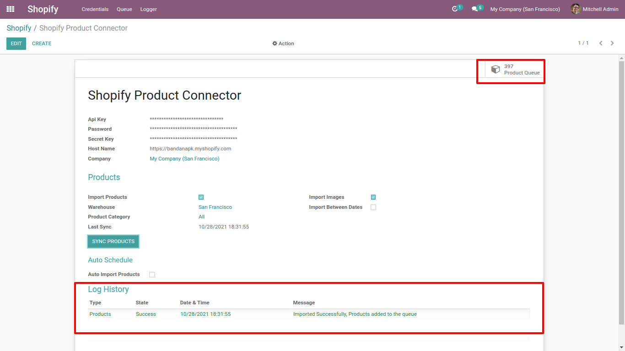The height and width of the screenshot is (351, 625).
Task: Click the Message column header
Action: (304, 303)
